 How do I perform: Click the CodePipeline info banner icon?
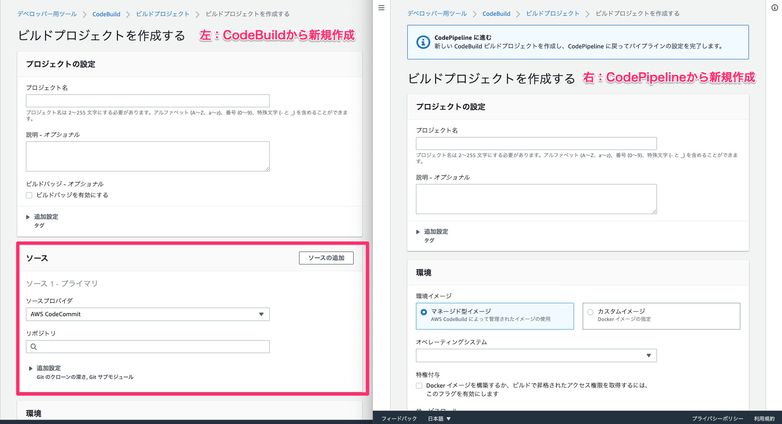click(x=423, y=42)
